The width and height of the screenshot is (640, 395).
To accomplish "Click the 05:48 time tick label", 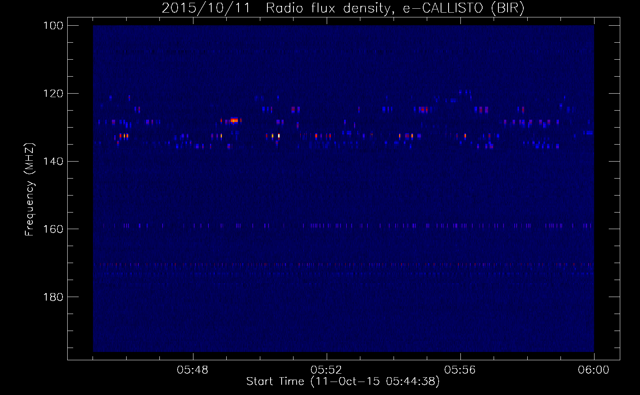I will [193, 370].
